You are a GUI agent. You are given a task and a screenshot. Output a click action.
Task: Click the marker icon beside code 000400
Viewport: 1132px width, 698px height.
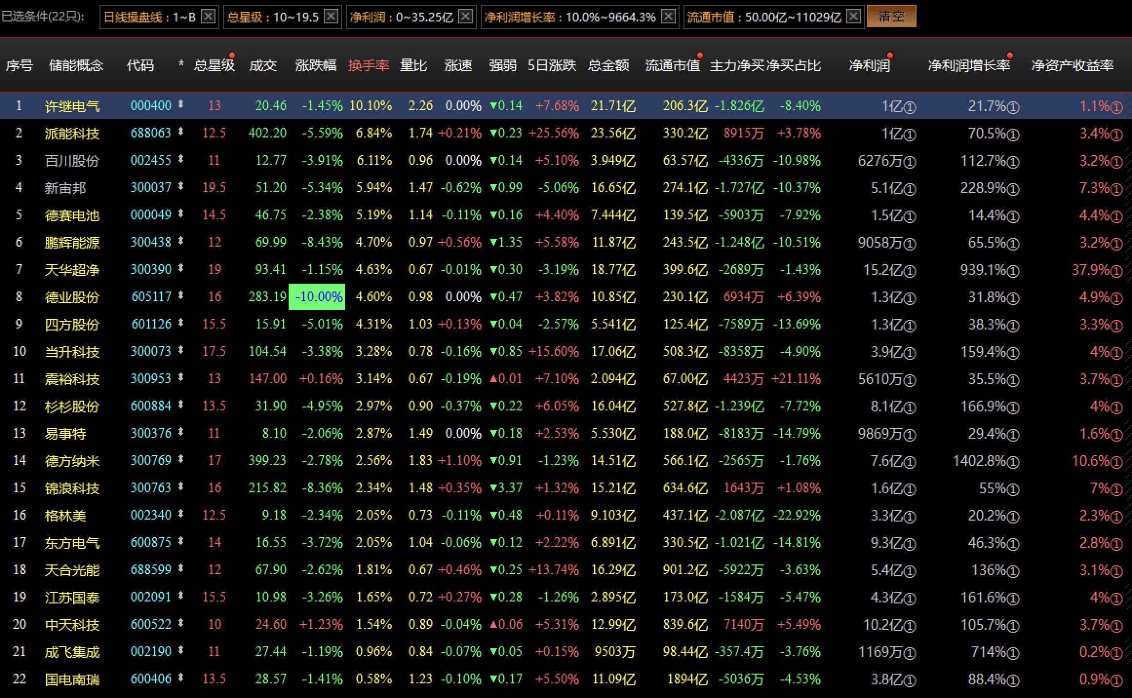coord(181,104)
